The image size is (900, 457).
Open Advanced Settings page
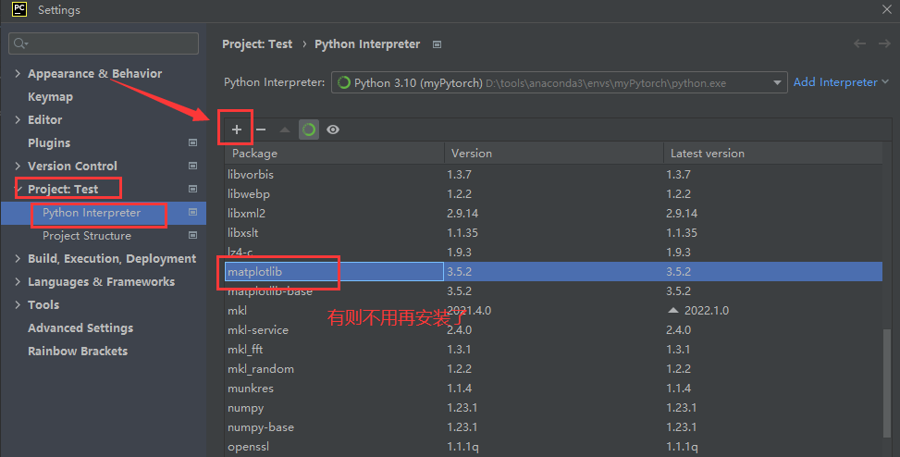[x=80, y=327]
